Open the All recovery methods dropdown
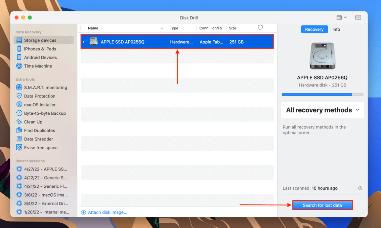381x228 pixels. coord(322,110)
